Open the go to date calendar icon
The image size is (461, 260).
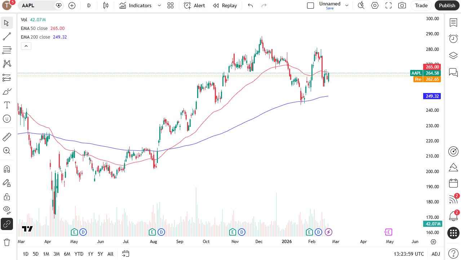pyautogui.click(x=125, y=254)
